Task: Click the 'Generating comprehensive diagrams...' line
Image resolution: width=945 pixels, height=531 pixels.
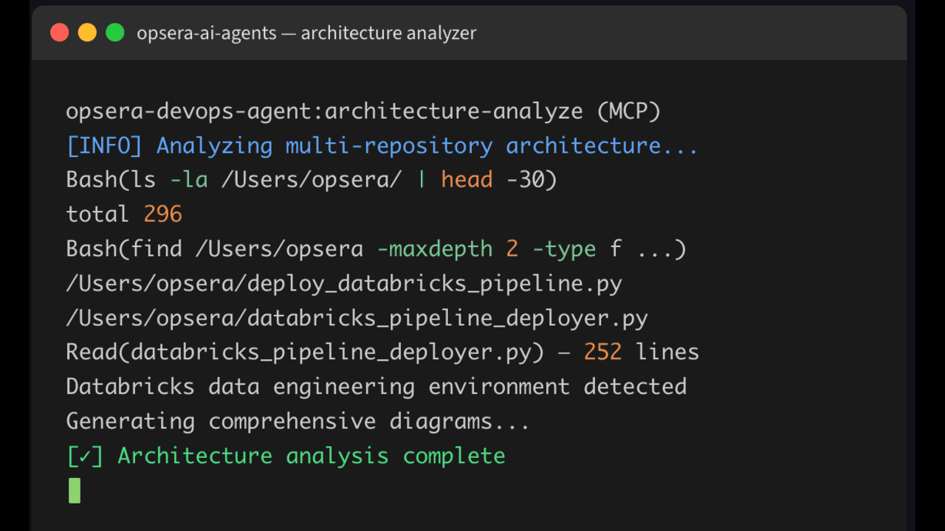Action: click(298, 421)
